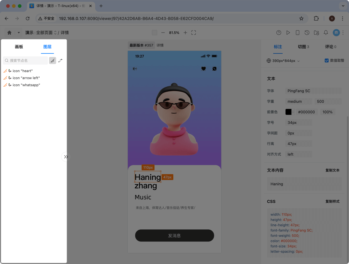The image size is (349, 264).
Task: Open the help icon in the toolbar
Action: click(x=278, y=33)
